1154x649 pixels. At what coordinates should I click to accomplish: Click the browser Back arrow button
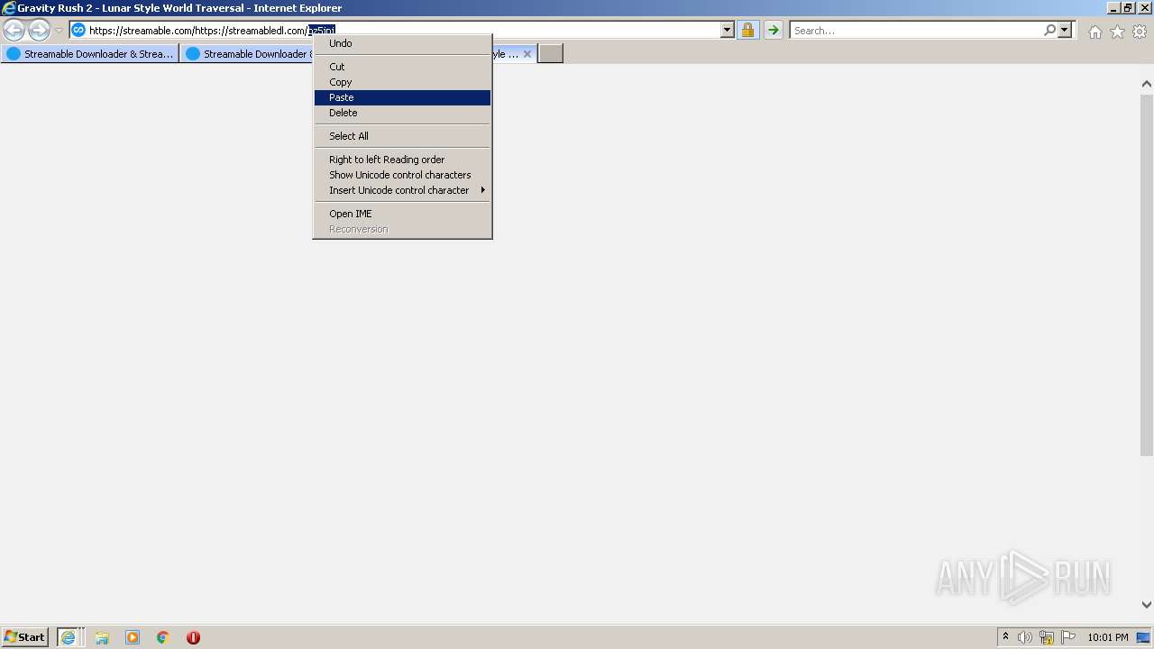[x=14, y=30]
